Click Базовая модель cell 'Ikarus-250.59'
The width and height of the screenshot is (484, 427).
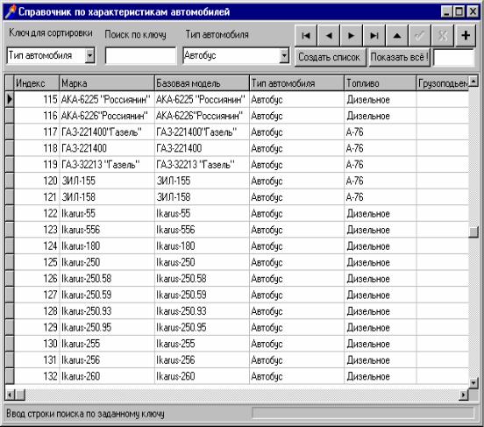click(x=202, y=295)
